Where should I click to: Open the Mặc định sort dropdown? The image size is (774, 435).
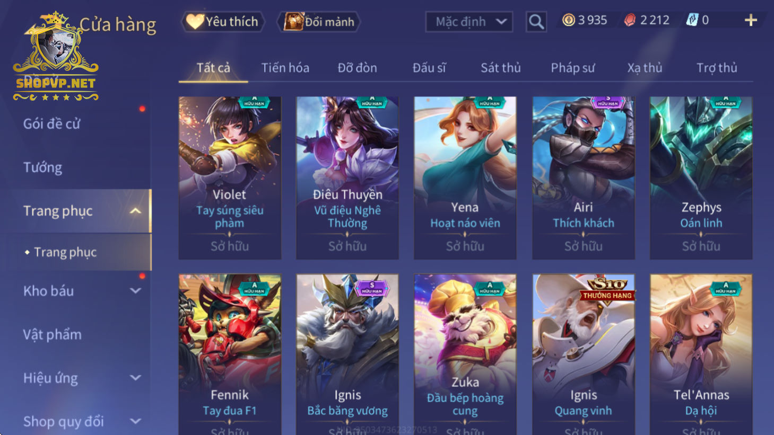tap(469, 22)
